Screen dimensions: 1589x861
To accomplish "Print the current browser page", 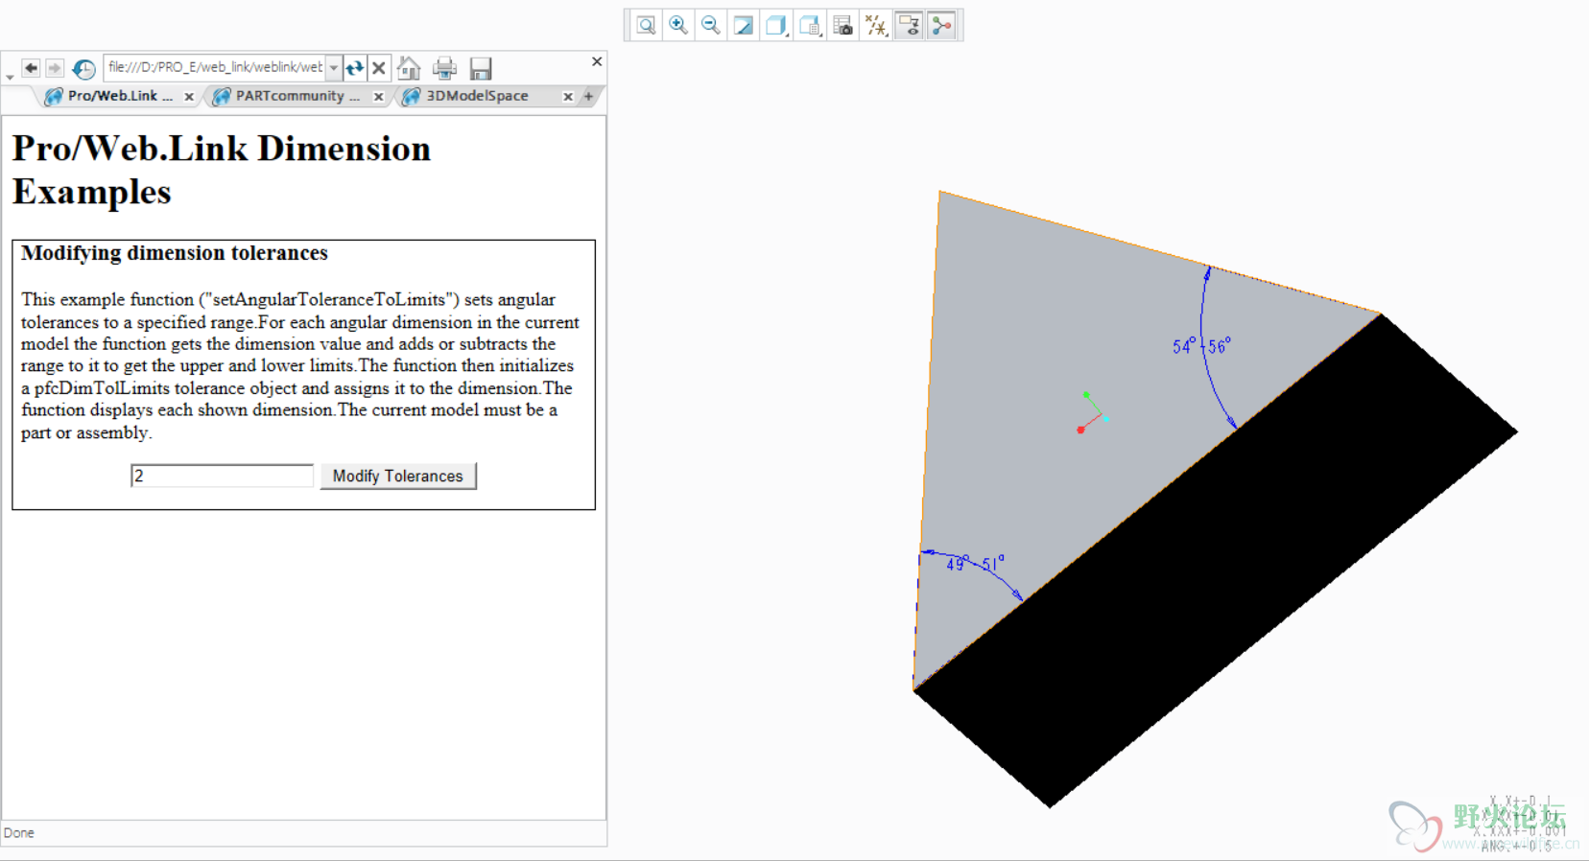I will 444,68.
